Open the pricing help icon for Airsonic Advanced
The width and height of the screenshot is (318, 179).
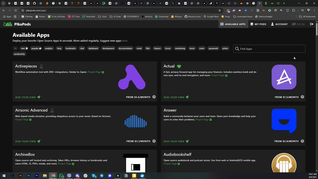point(154,141)
